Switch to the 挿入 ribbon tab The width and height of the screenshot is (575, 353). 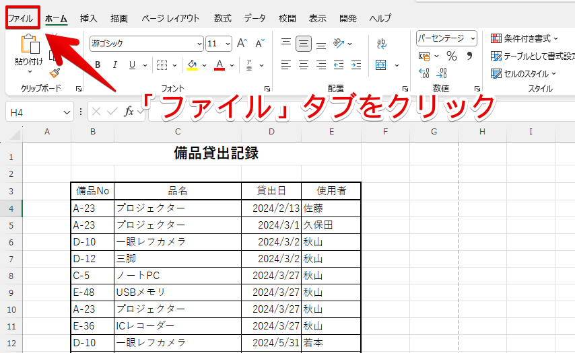pos(88,18)
